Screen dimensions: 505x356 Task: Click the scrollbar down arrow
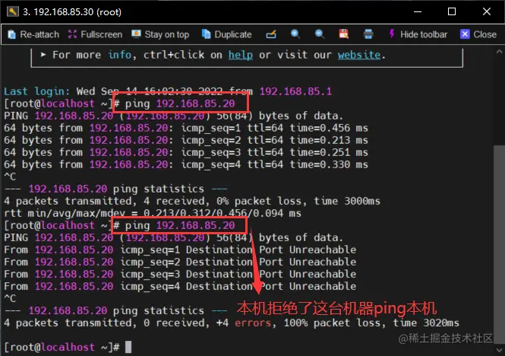[499, 350]
